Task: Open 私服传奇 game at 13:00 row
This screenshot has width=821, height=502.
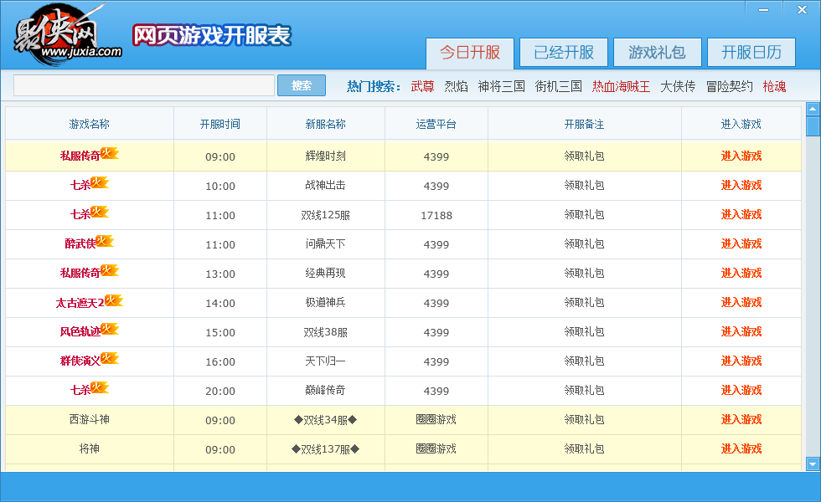Action: tap(80, 273)
